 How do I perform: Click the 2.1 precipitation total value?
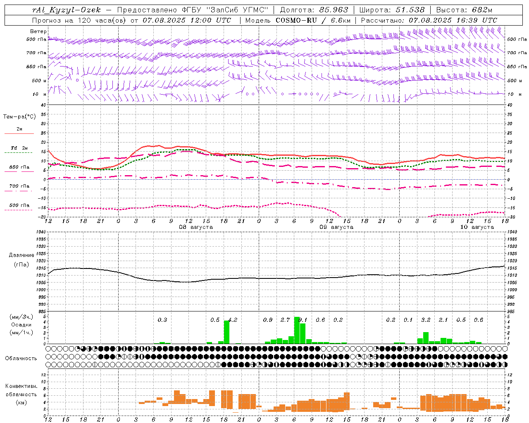(x=443, y=320)
